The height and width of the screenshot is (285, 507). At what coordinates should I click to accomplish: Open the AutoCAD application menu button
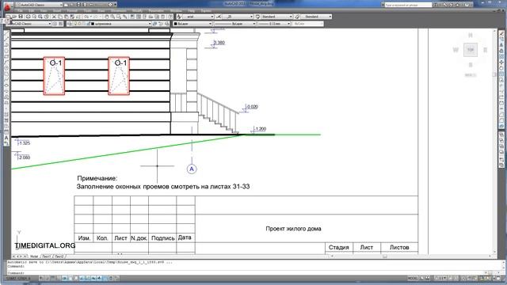pos(8,6)
